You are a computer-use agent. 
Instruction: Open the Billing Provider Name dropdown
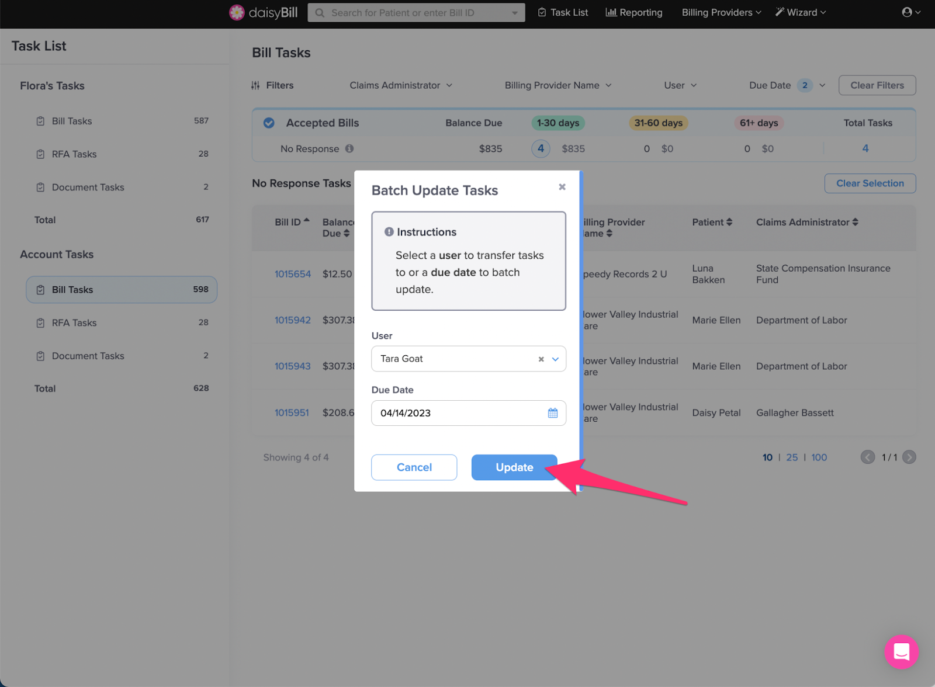557,85
